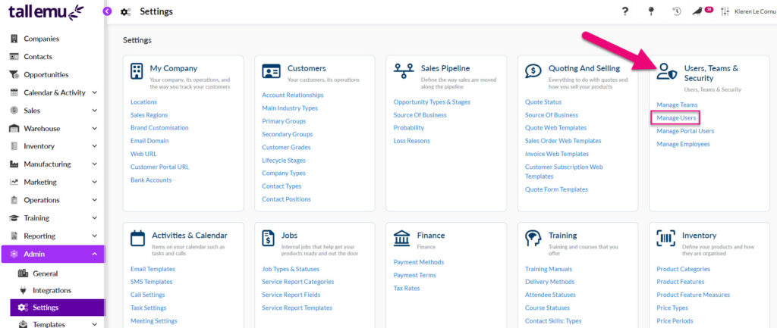
Task: Click the My Company building icon
Action: pos(137,70)
